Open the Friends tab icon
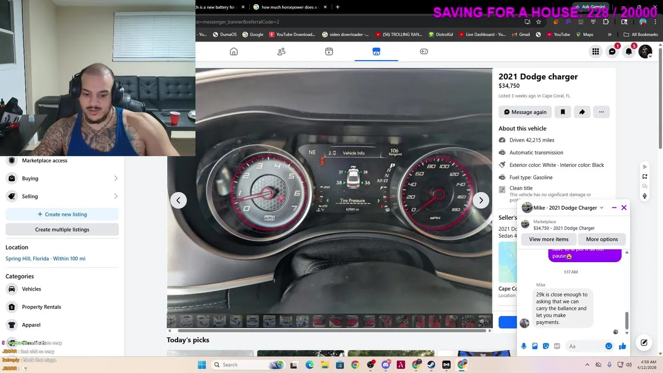Viewport: 663px width, 373px height. pos(281,51)
